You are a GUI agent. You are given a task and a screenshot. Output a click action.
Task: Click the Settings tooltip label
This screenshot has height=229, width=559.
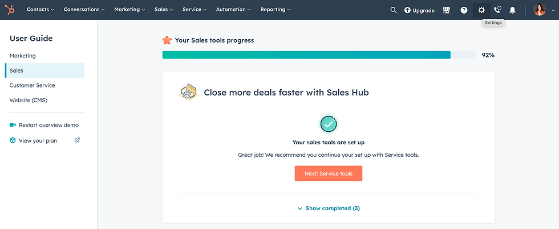click(493, 23)
